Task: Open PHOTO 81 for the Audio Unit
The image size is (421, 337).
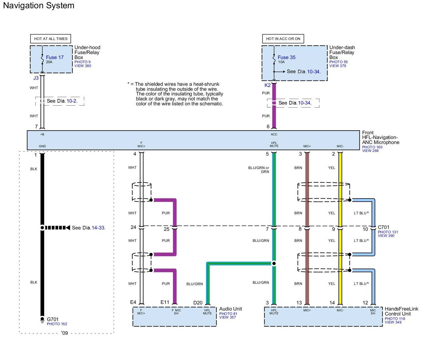Action: click(228, 314)
